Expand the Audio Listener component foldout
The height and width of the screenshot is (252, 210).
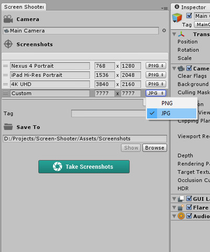click(x=174, y=216)
